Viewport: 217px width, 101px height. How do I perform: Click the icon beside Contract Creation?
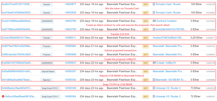[154, 21]
